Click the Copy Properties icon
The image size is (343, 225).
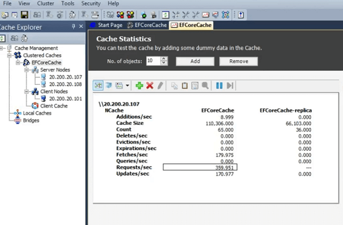[x=174, y=85]
